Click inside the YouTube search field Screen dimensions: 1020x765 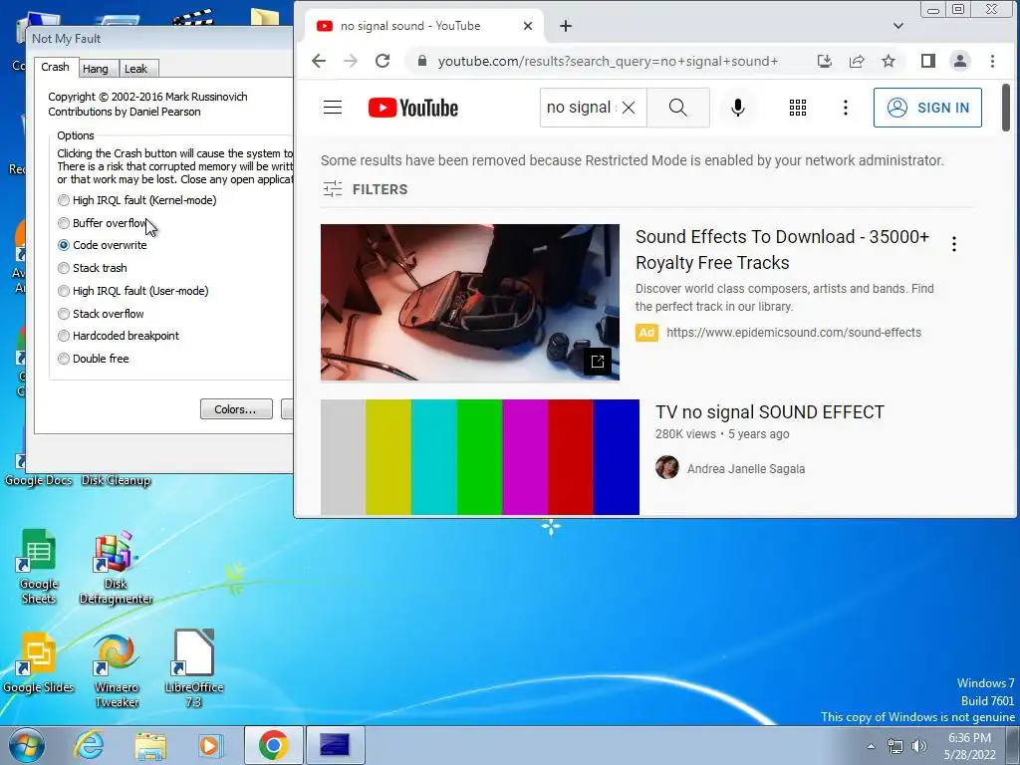point(579,108)
